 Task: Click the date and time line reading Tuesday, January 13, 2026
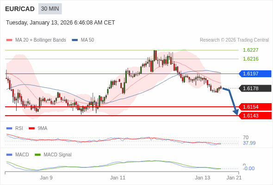click(61, 23)
